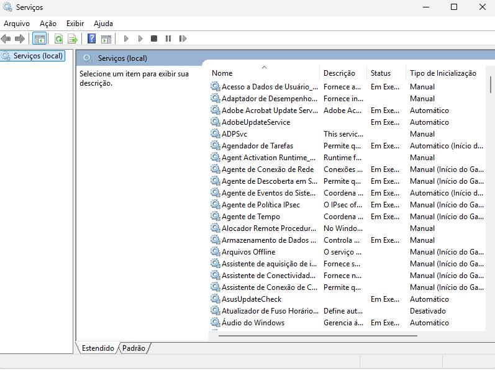495x370 pixels.
Task: Sort by Tipo de Inicialização column header
Action: click(x=443, y=73)
